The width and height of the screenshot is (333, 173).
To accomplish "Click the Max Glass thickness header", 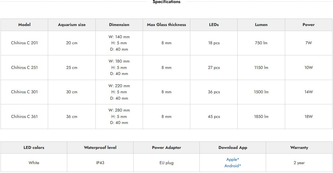I will tap(166, 25).
